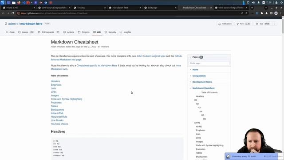Select H3 in the sidebar outline

click(199, 108)
